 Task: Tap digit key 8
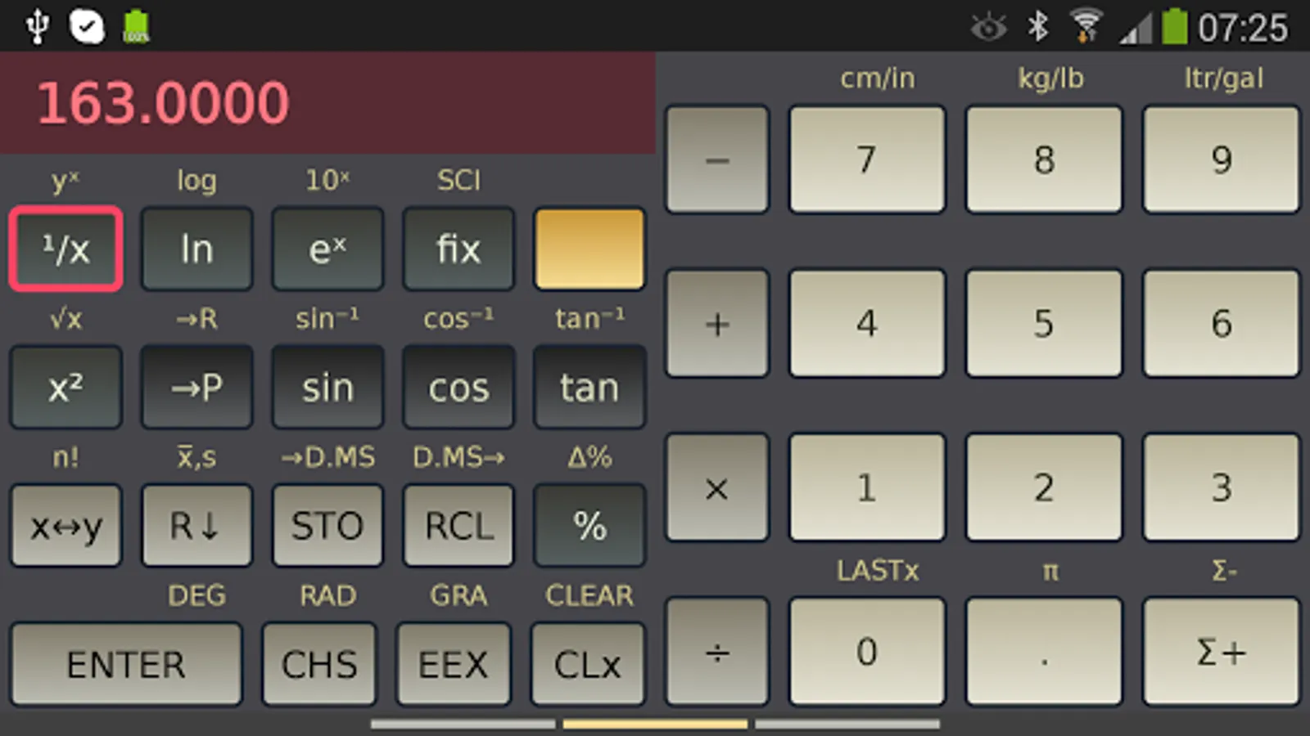pos(1044,159)
